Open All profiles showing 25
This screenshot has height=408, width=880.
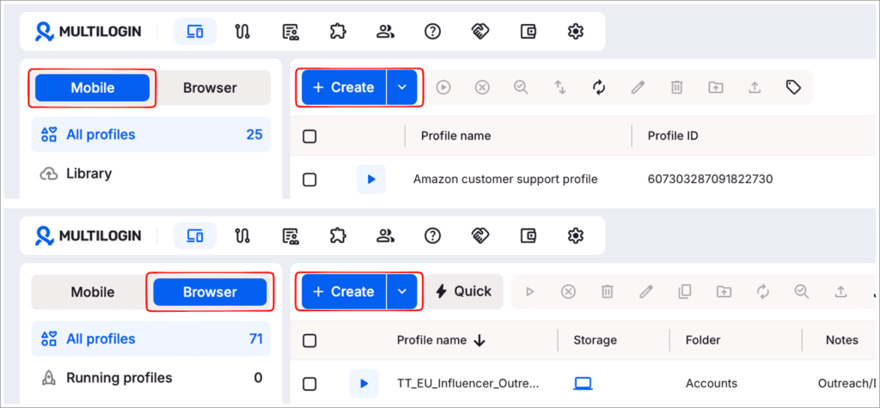point(151,135)
